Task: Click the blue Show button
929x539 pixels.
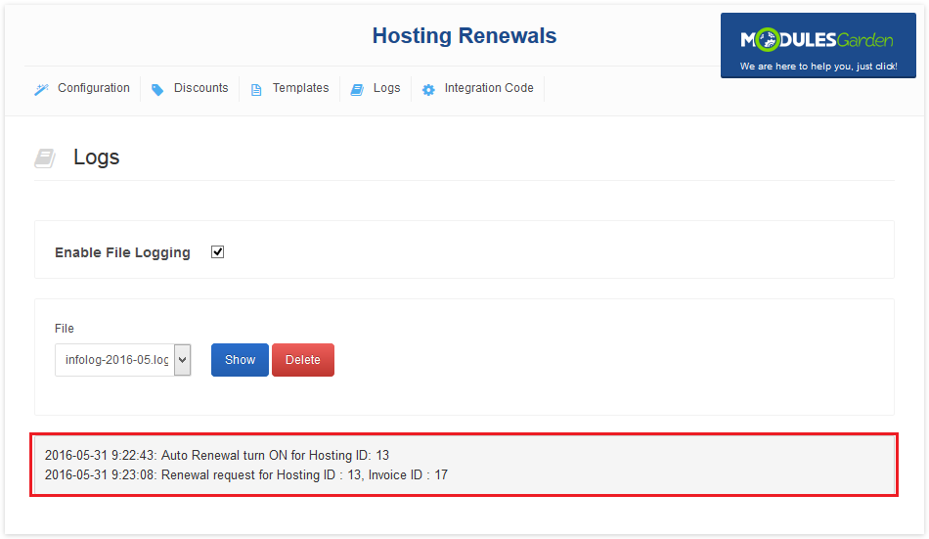Action: click(240, 360)
